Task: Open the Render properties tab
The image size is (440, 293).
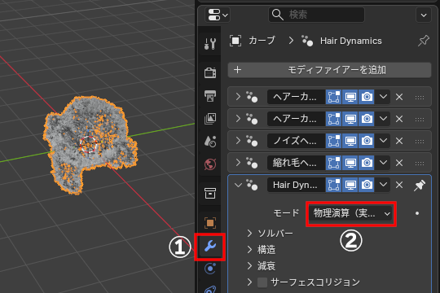Action: click(210, 73)
